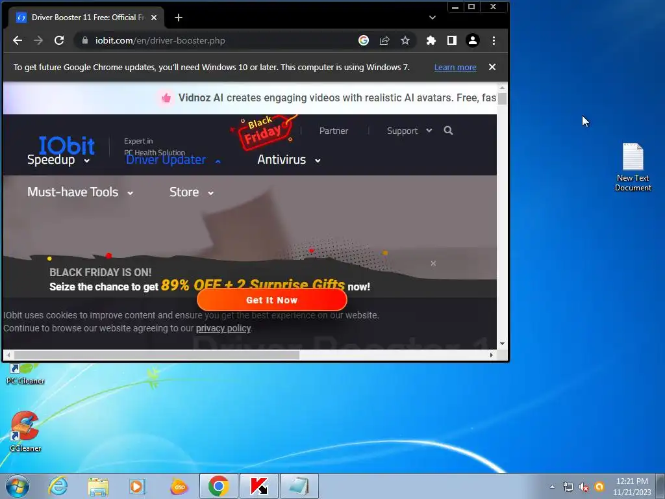The image size is (665, 499).
Task: Close the Black Friday promo banner
Action: [x=433, y=264]
